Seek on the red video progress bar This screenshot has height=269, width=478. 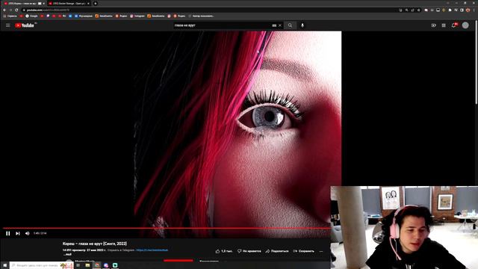(x=167, y=228)
